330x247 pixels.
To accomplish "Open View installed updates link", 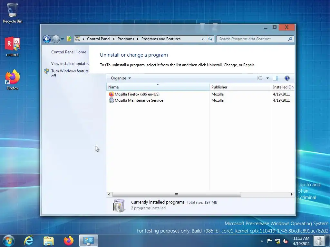I will pos(70,63).
